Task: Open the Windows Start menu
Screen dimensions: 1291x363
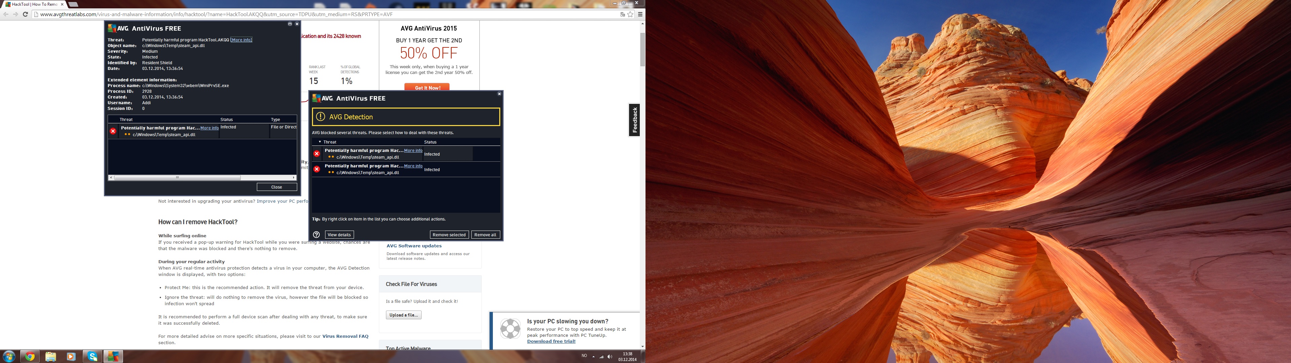Action: click(8, 357)
